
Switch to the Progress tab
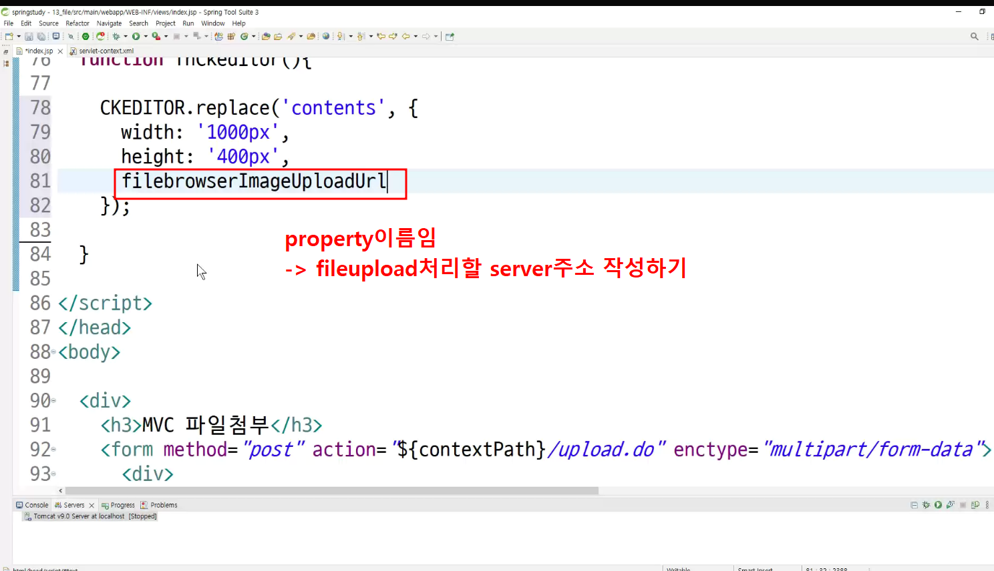[118, 505]
